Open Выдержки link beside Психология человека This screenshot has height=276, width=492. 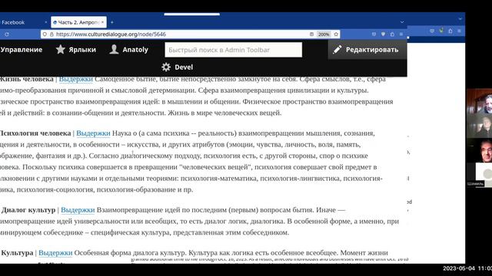tap(93, 133)
